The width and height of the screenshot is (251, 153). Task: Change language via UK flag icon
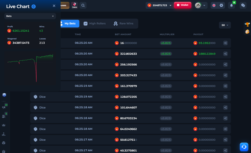[214, 5]
